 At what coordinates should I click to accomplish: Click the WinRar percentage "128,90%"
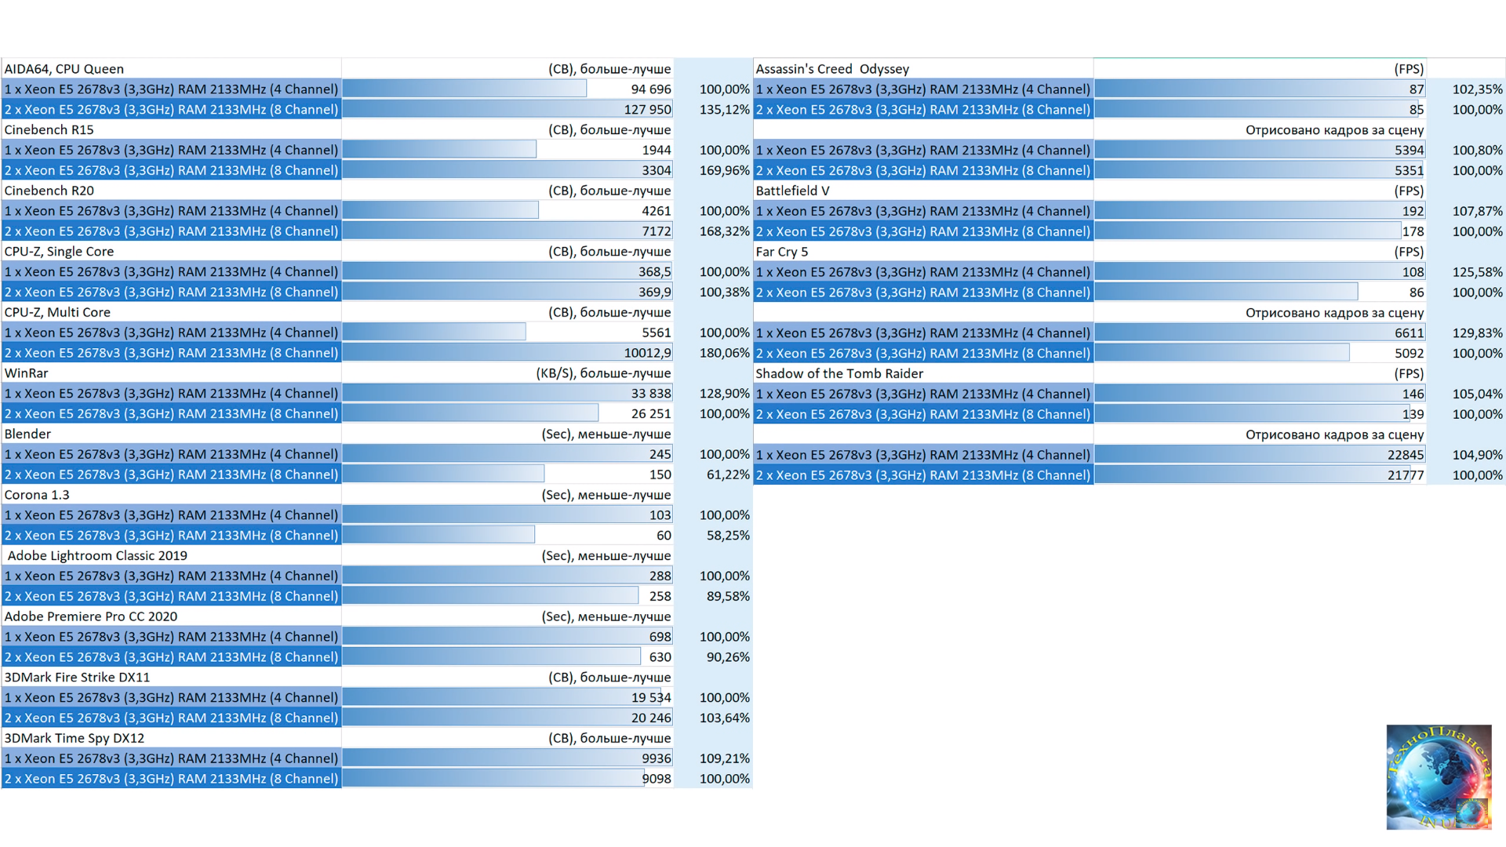tap(725, 394)
